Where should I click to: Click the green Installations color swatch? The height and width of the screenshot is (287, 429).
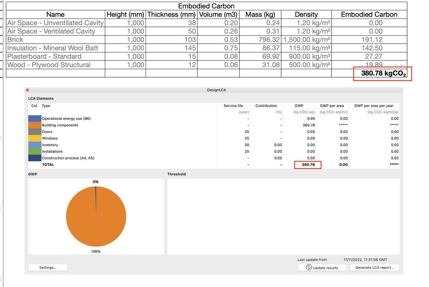tap(34, 151)
